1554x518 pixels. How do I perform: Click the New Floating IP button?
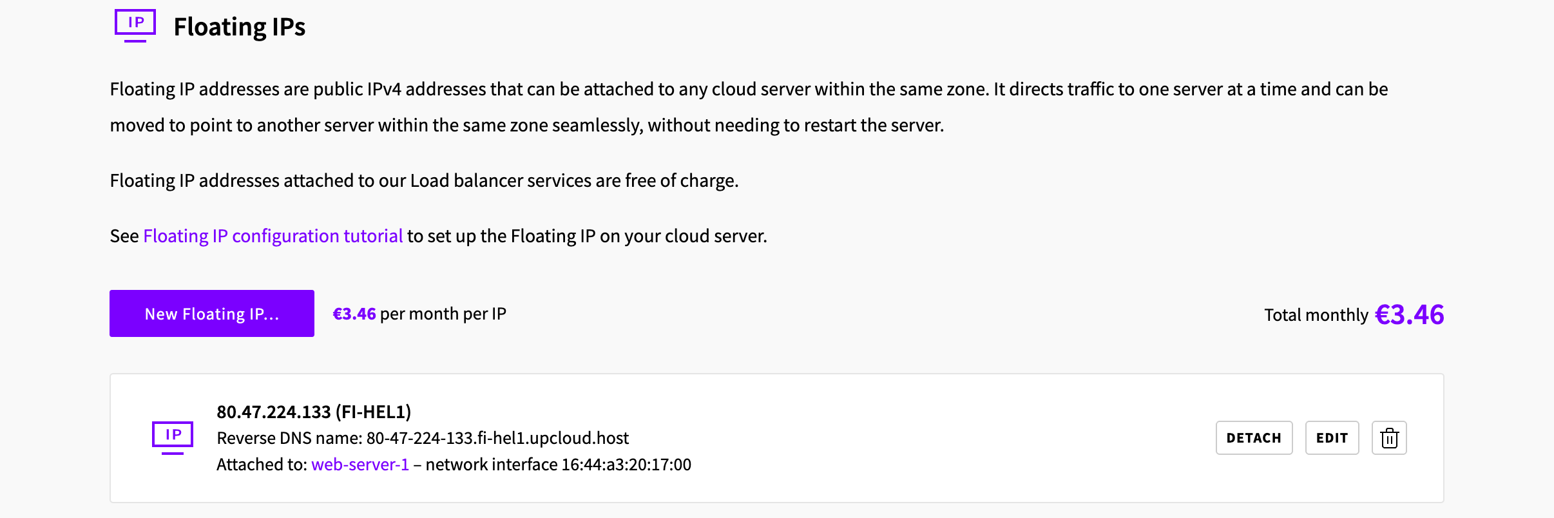[x=212, y=313]
